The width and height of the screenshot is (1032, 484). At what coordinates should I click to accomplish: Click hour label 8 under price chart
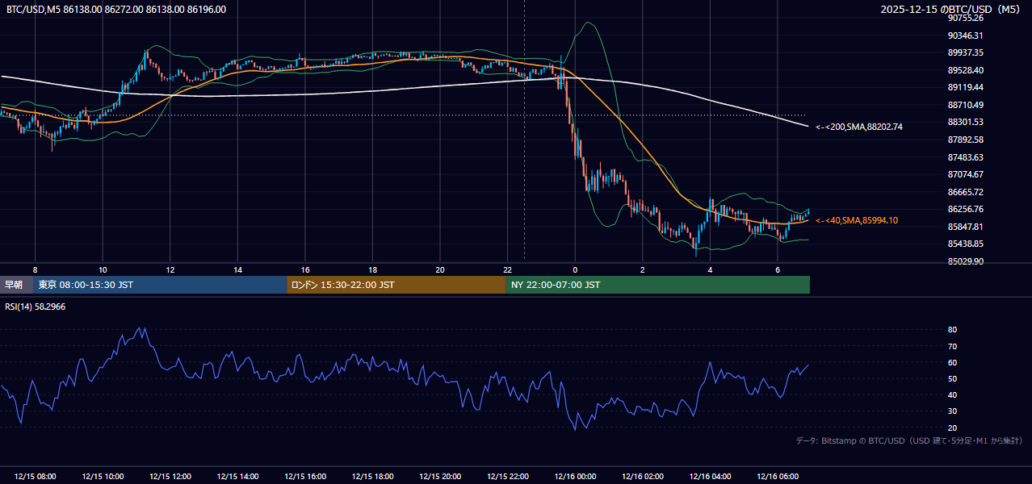click(35, 269)
